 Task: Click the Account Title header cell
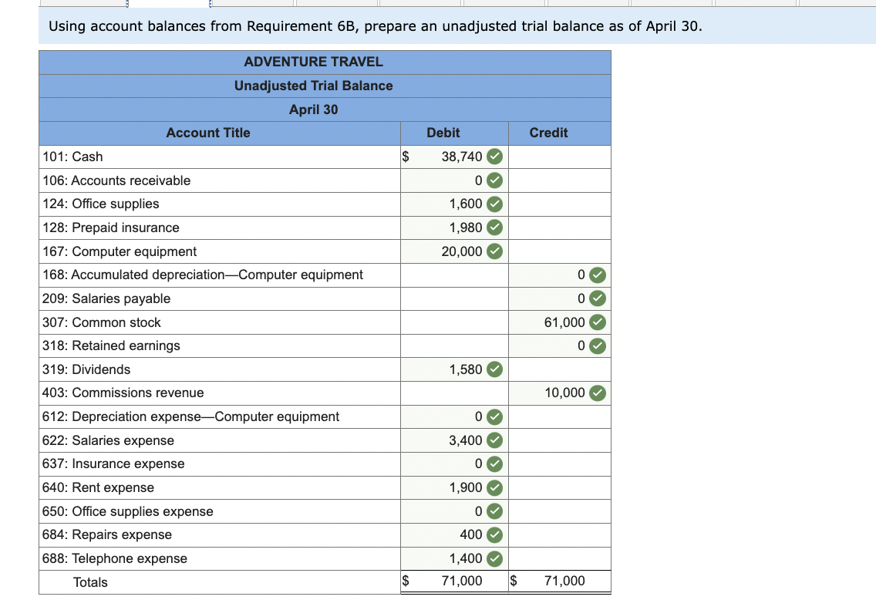[207, 133]
